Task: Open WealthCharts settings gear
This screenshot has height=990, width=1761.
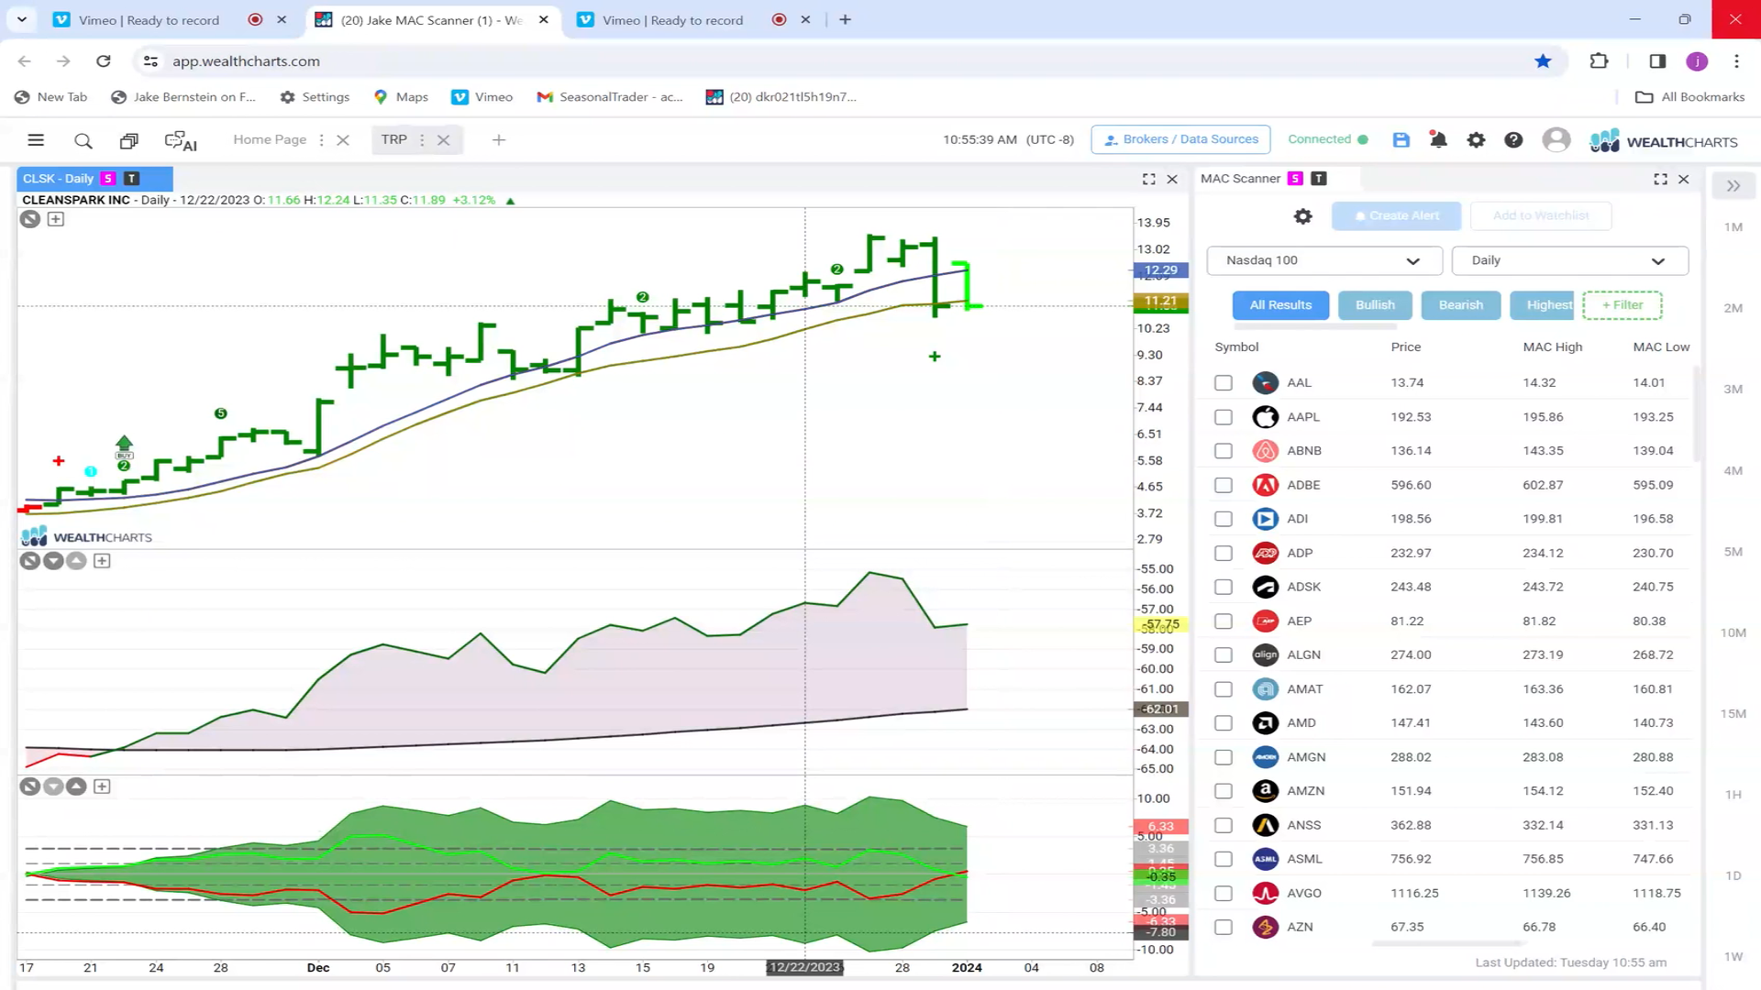Action: tap(1476, 140)
